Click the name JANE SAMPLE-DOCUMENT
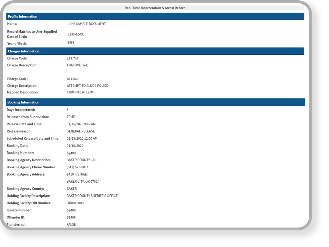Image resolution: width=329 pixels, height=247 pixels. point(87,24)
